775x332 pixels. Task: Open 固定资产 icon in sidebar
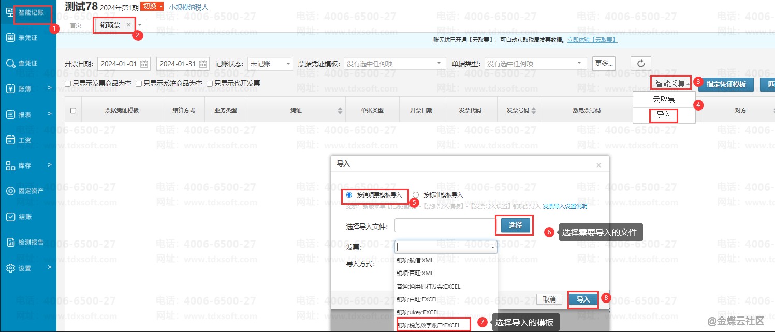point(10,191)
